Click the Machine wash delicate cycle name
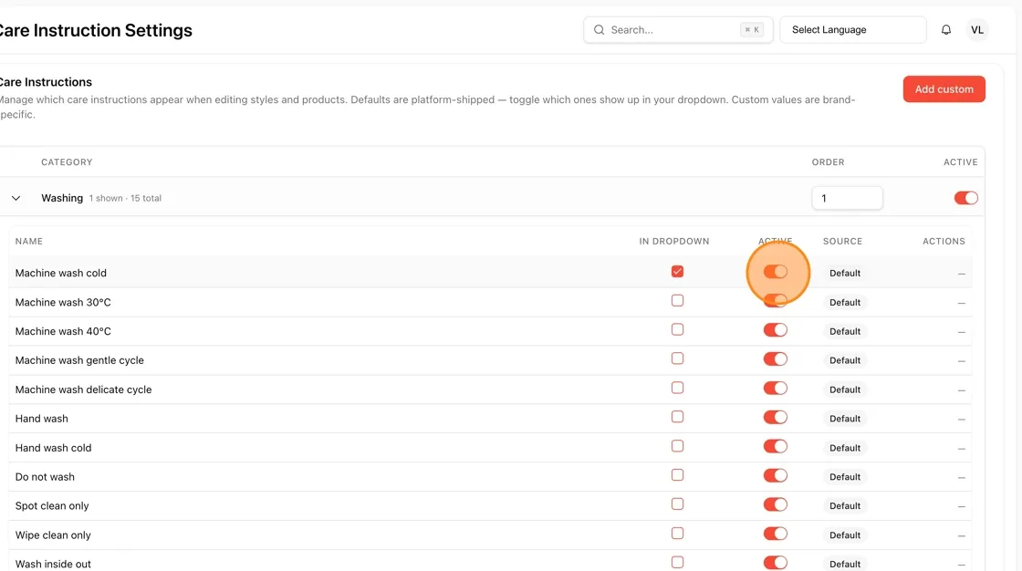The width and height of the screenshot is (1022, 571). [83, 389]
